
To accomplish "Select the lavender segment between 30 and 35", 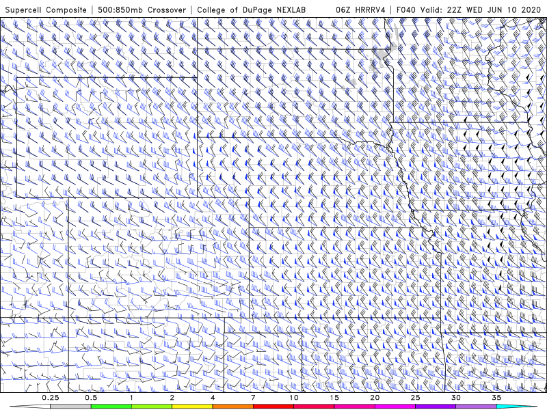I will click(x=476, y=407).
